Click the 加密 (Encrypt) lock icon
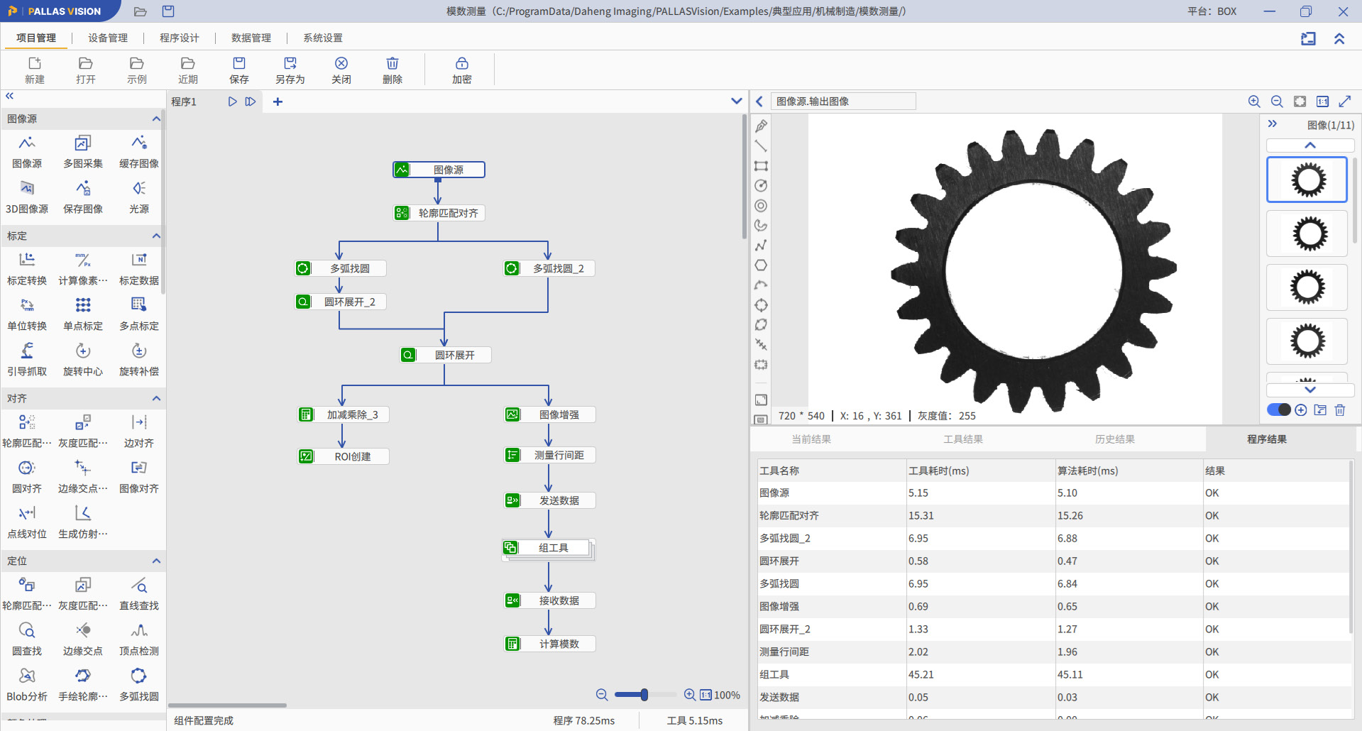Viewport: 1362px width, 731px height. (x=462, y=64)
